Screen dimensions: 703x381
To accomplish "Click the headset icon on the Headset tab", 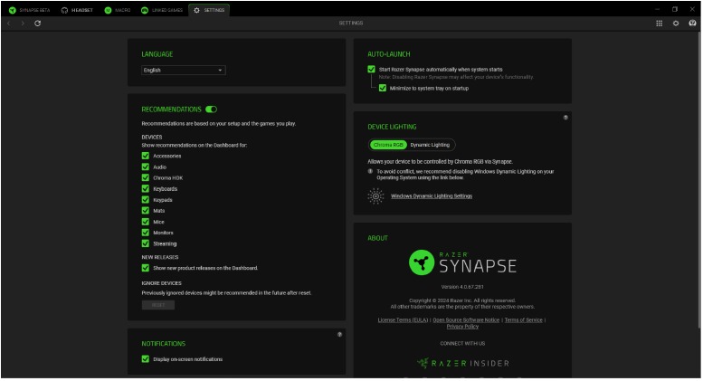I will pos(64,10).
